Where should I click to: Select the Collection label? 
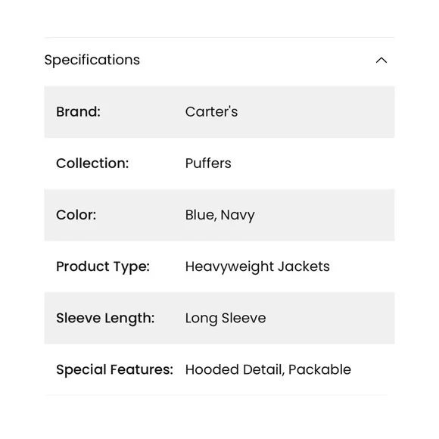pyautogui.click(x=92, y=163)
